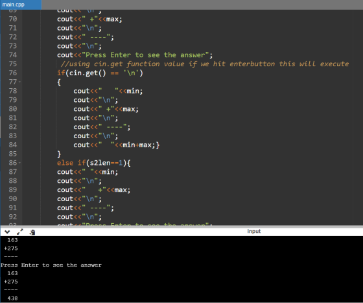The image size is (363, 303).
Task: Click code 'cout<<"Press Enter to see the answer";' on line 74
Action: coord(135,55)
